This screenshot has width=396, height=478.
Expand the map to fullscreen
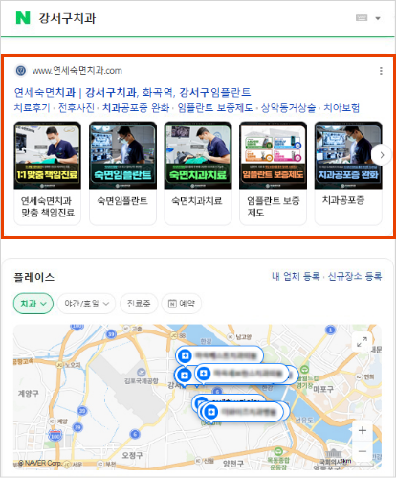(362, 342)
